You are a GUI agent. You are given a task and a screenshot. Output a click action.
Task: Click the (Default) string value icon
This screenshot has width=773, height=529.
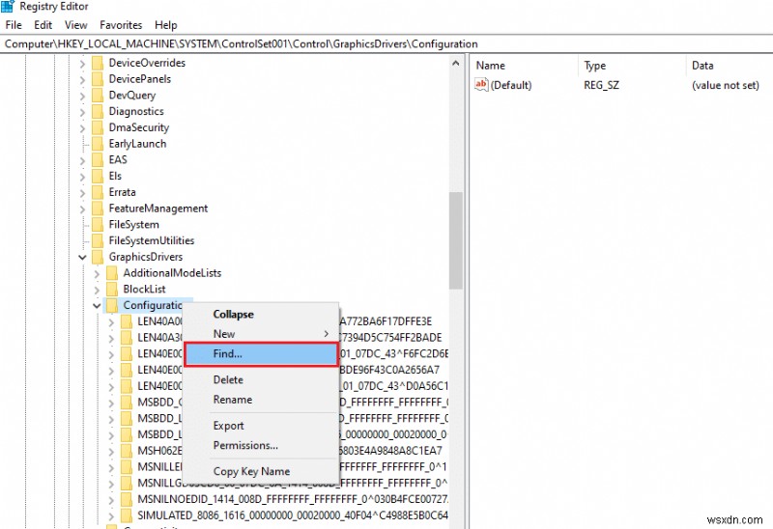(481, 84)
